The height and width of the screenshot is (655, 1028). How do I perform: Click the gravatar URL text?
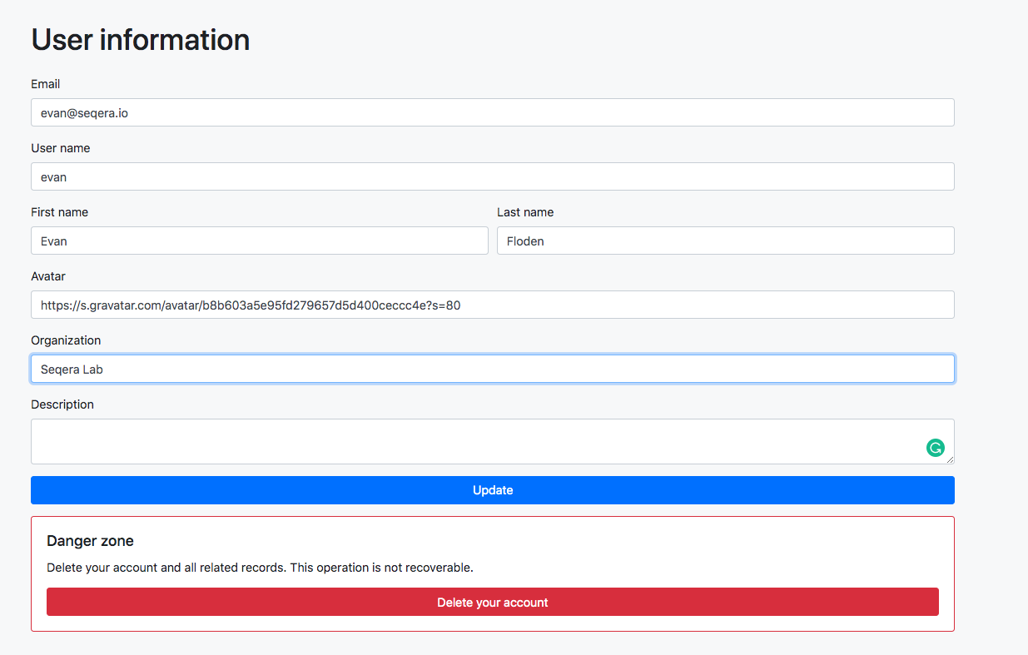[x=250, y=305]
